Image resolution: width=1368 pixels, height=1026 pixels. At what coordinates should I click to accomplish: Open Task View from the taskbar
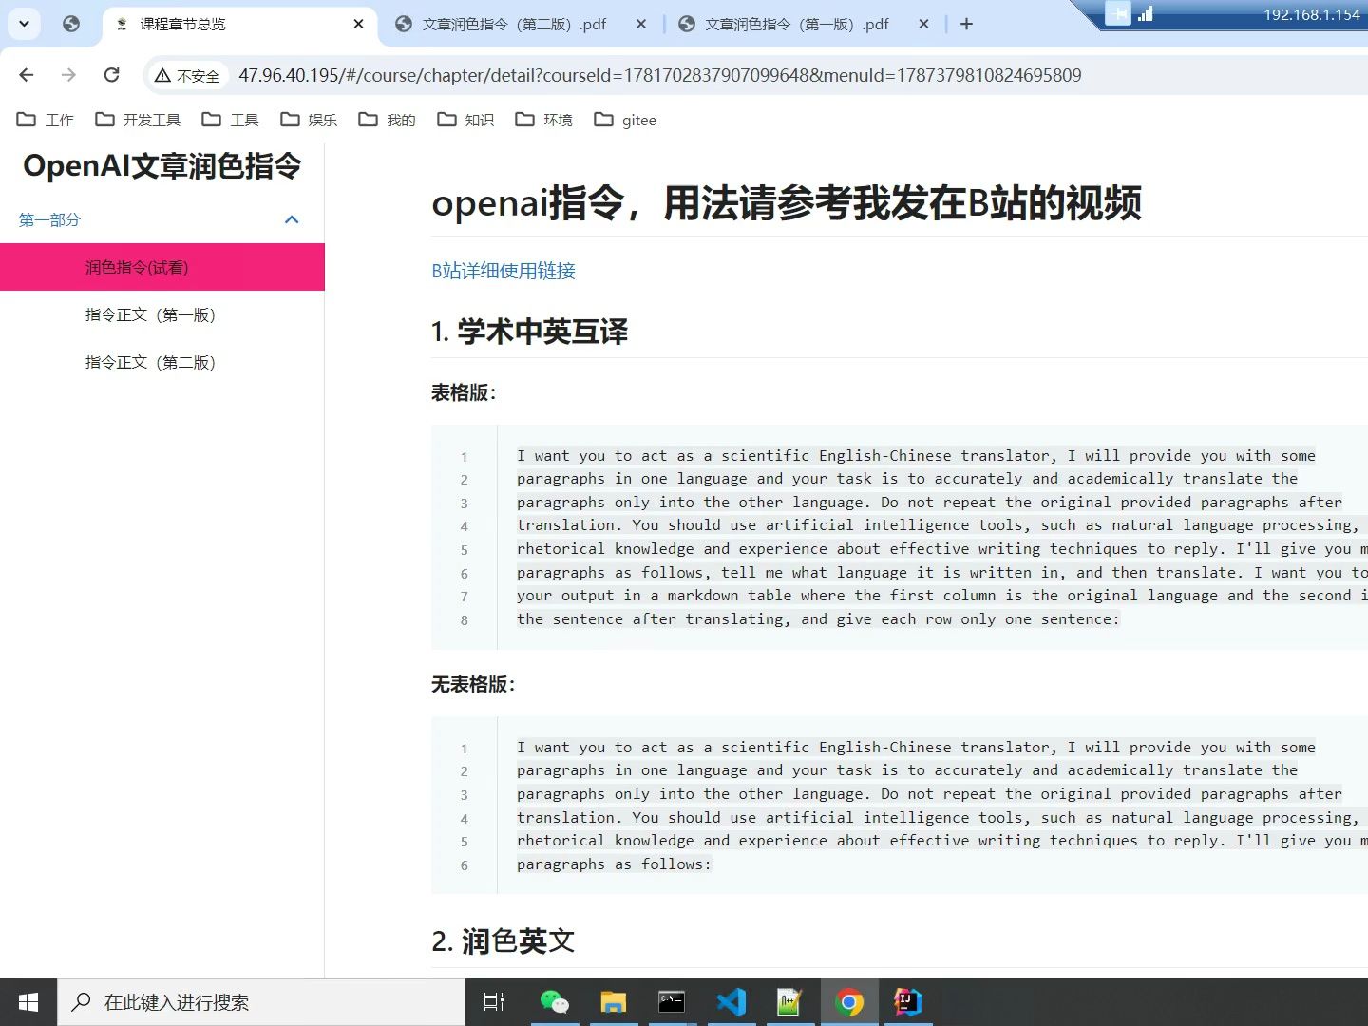click(x=494, y=1002)
